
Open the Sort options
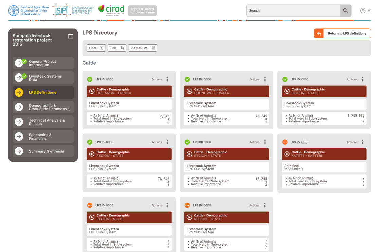117,48
